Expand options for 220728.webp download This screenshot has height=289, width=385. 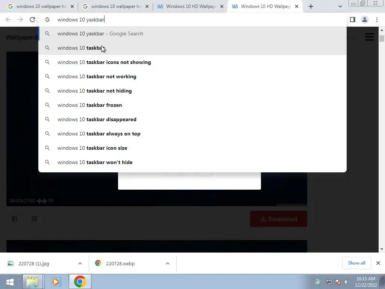coord(168,263)
